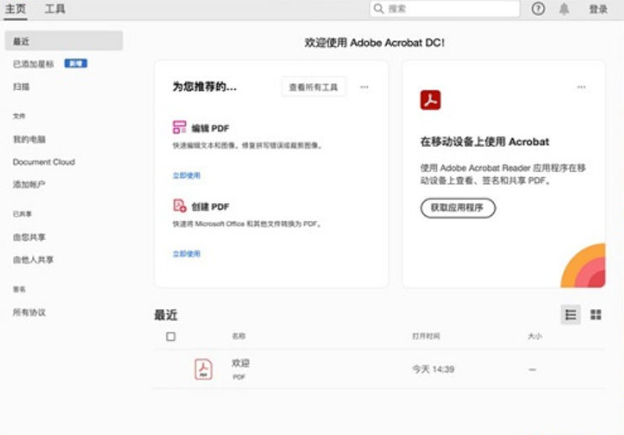The height and width of the screenshot is (435, 624).
Task: Click 立即使用 link under 创建 PDF
Action: 186,254
